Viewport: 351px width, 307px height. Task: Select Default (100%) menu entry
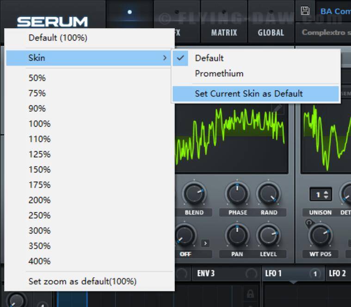point(89,38)
